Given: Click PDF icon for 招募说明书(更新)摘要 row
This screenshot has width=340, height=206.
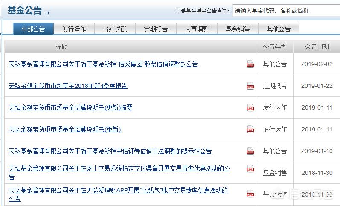Looking at the screenshot, I should tap(250, 107).
